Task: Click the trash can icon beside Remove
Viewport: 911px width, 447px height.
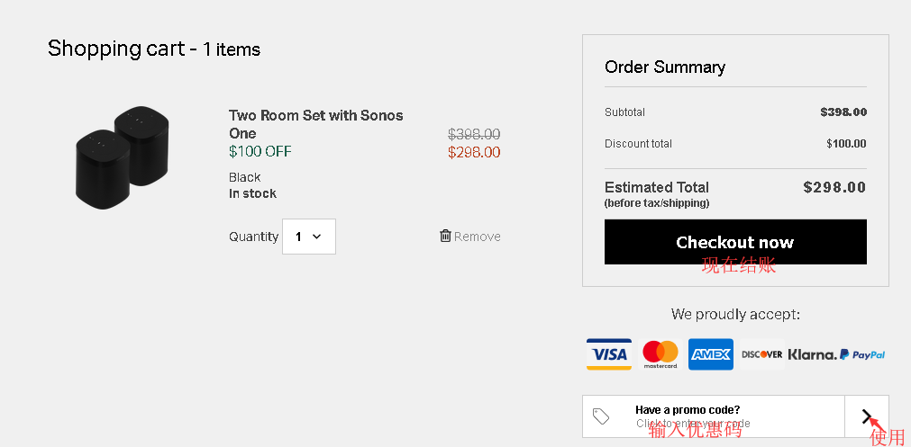Action: [x=445, y=236]
